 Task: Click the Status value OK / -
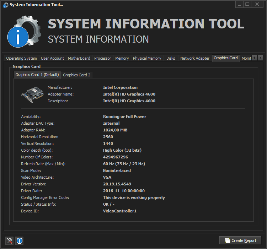point(108,204)
